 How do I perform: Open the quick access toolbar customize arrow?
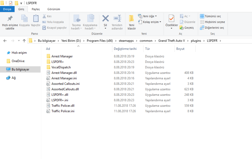(x=21, y=3)
